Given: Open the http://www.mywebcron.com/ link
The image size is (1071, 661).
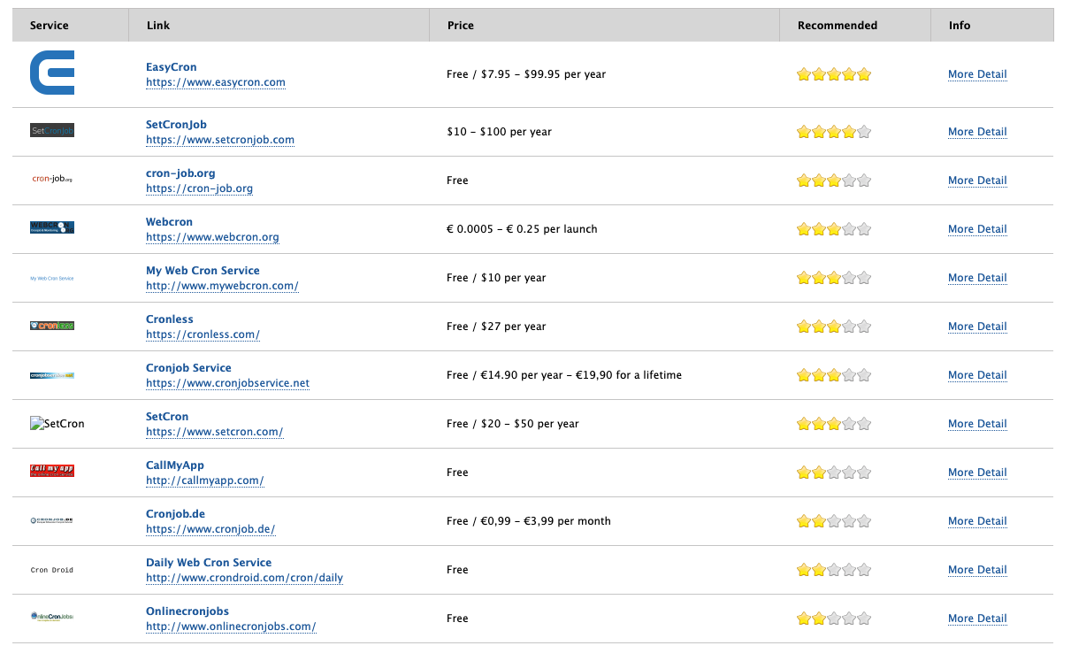Looking at the screenshot, I should click(222, 286).
